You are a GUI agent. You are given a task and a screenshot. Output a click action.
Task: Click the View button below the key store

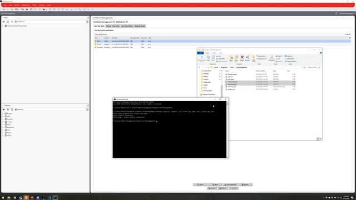(x=200, y=184)
